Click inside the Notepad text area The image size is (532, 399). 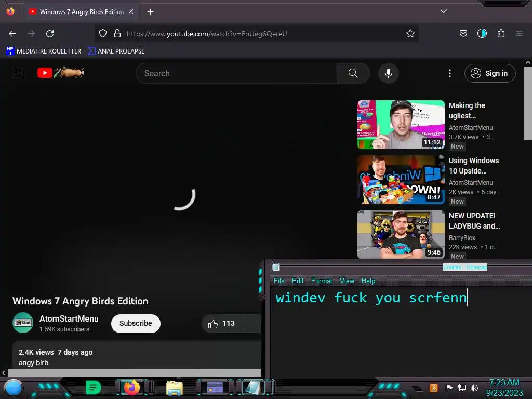[x=401, y=332]
